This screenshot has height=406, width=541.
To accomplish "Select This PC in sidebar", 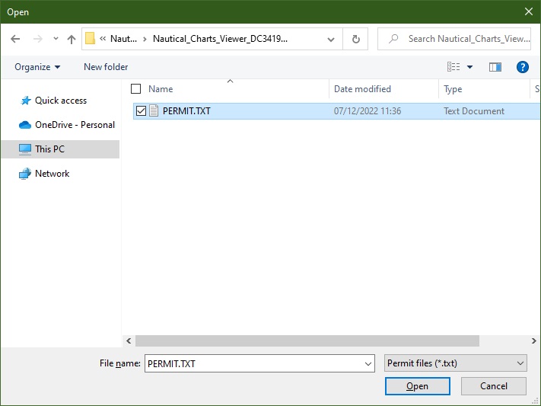I will [49, 149].
